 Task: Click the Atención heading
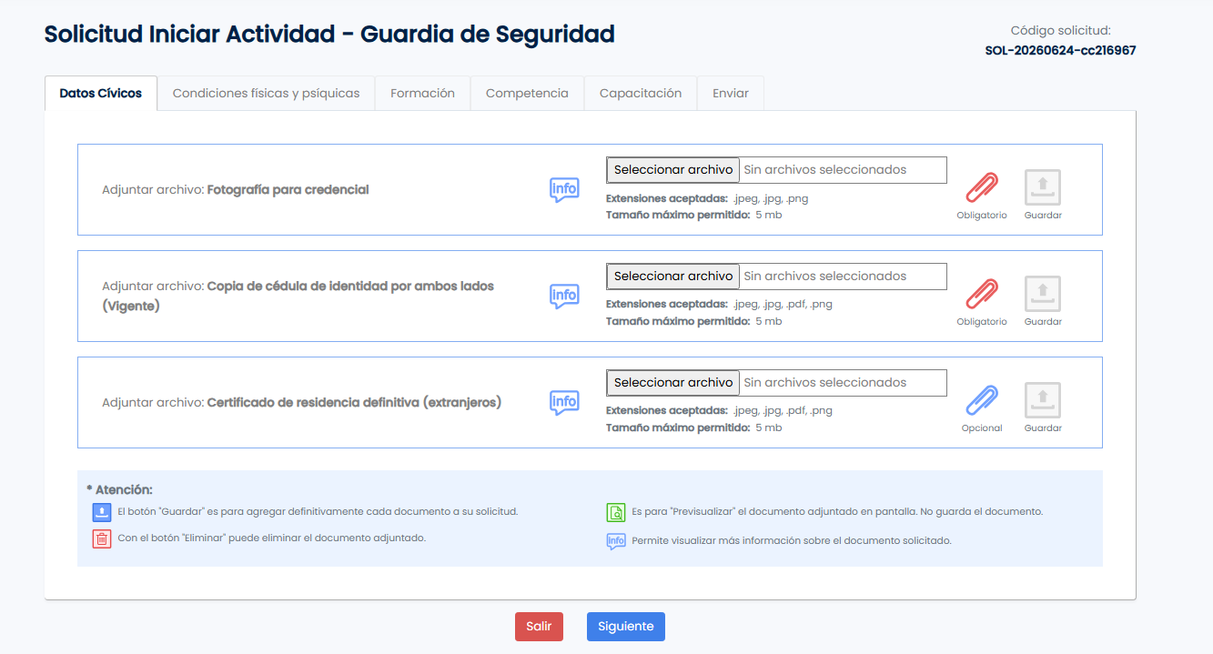point(119,489)
